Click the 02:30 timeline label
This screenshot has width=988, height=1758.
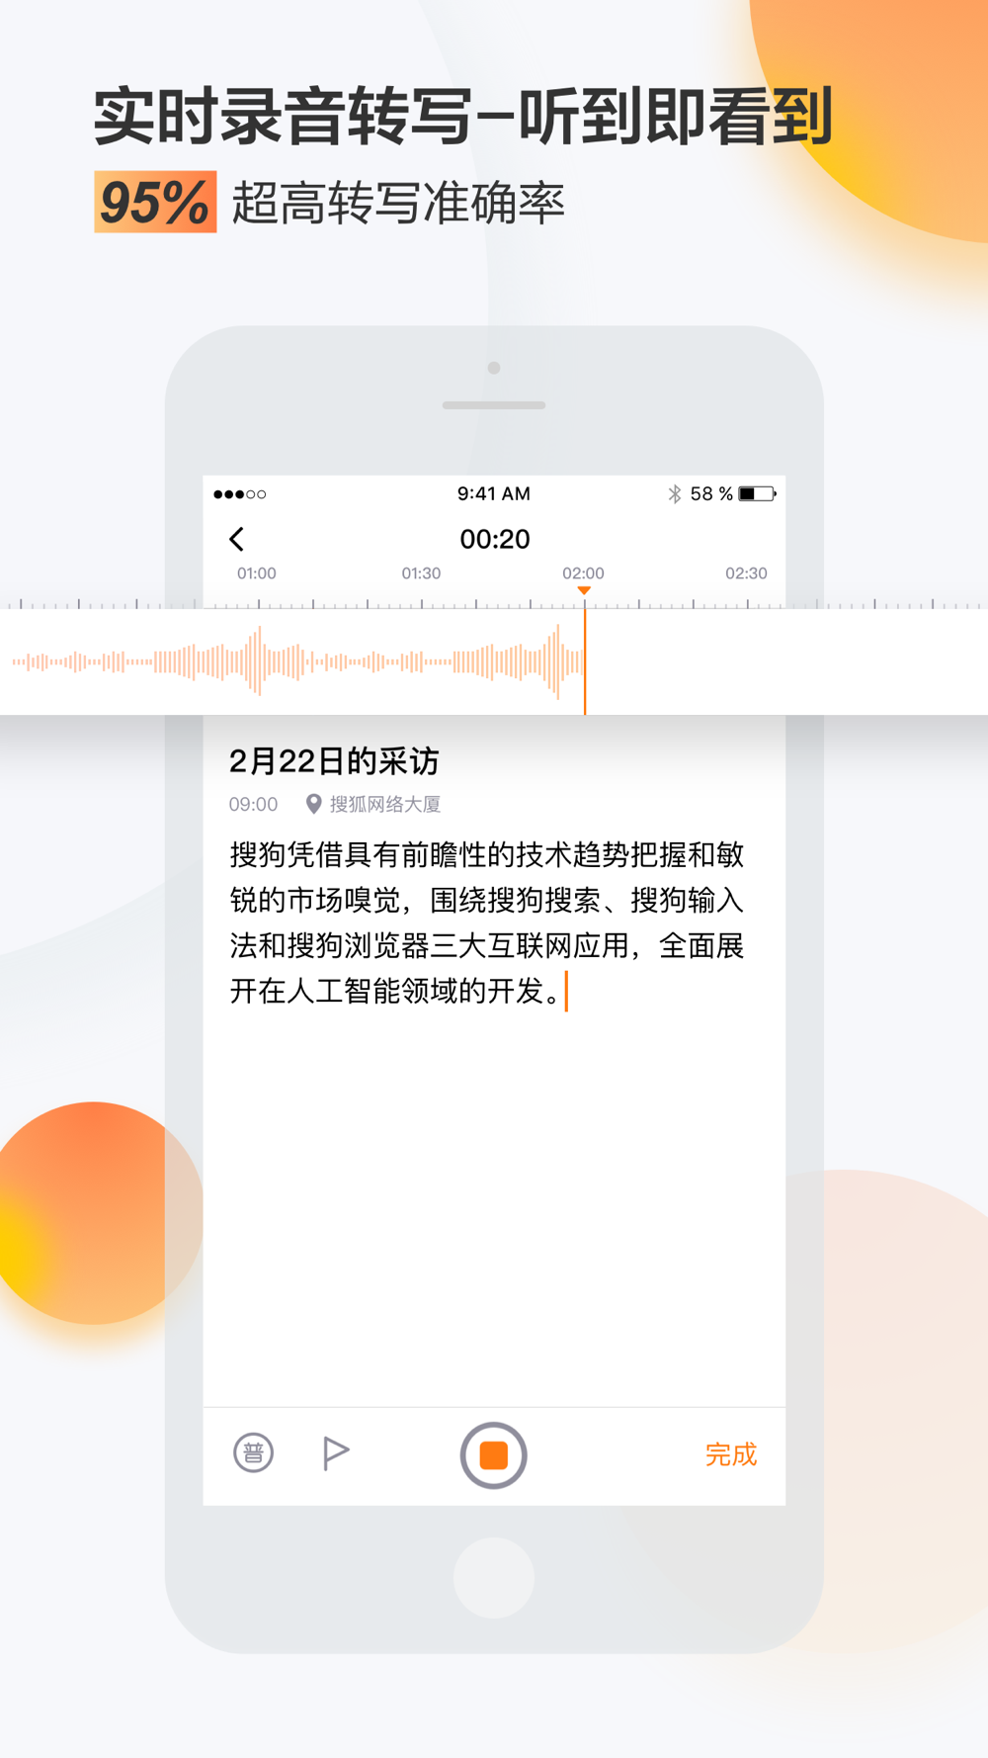746,573
